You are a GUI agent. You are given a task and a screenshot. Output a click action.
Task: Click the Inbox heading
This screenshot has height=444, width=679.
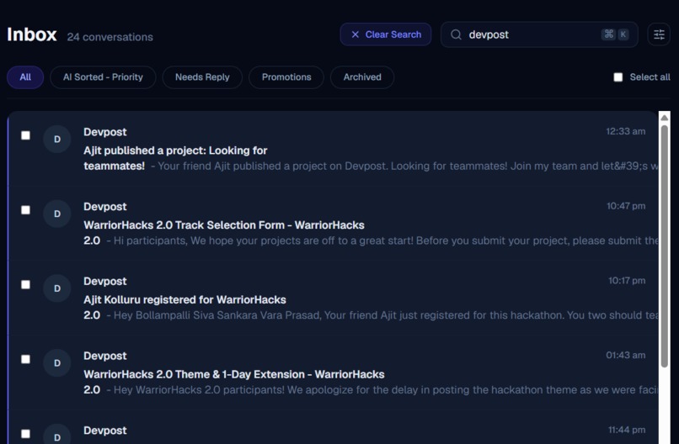pos(32,34)
